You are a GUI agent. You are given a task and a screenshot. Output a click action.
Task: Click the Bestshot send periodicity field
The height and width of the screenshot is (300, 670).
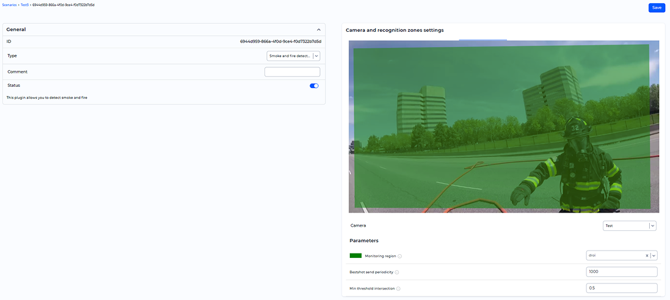point(621,272)
